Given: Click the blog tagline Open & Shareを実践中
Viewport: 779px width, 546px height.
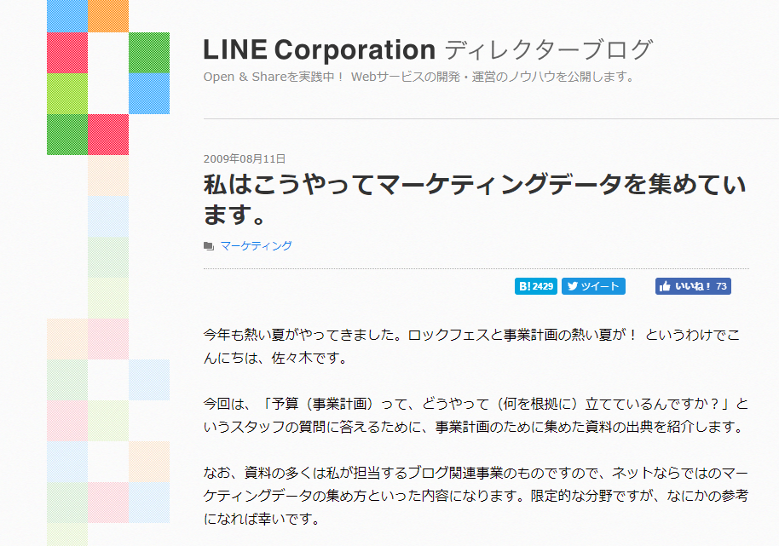Looking at the screenshot, I should coord(418,77).
